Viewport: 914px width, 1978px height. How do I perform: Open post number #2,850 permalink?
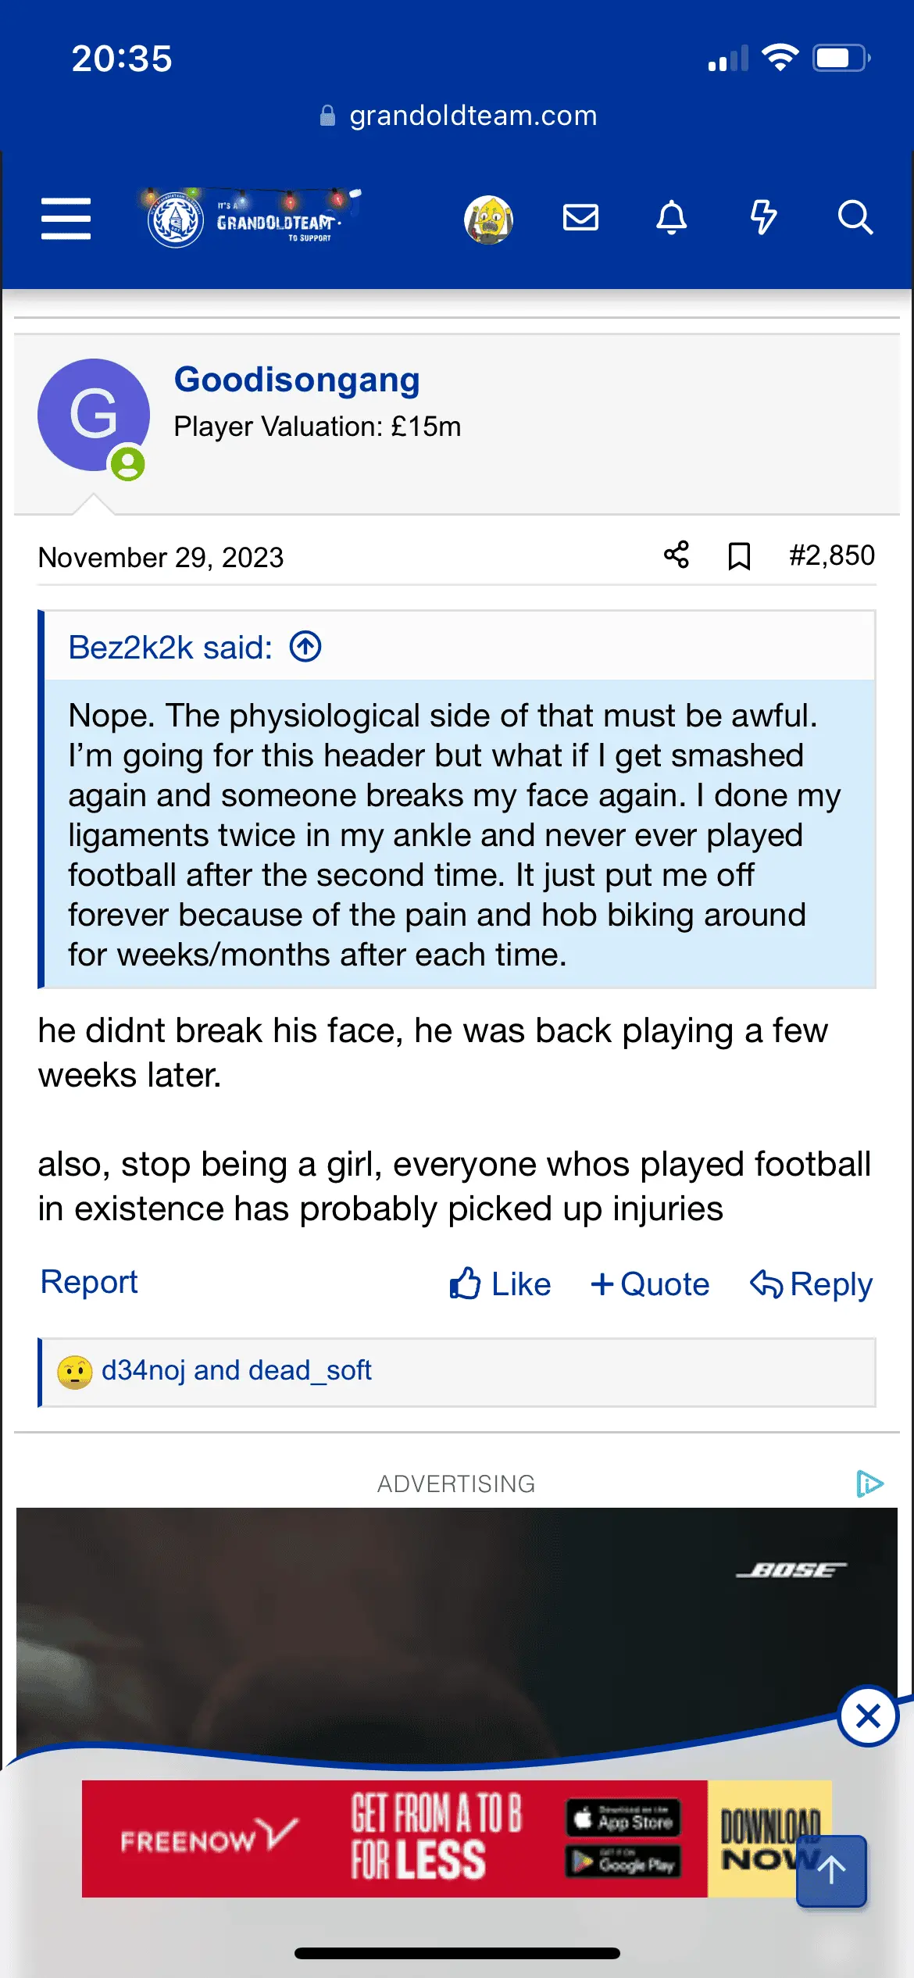pos(831,555)
